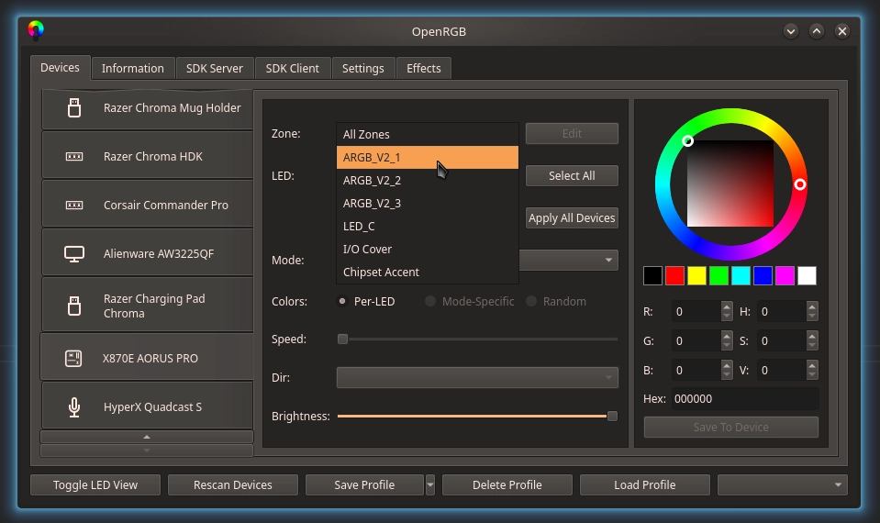The width and height of the screenshot is (880, 523).
Task: Open the profile selection dropdown
Action: tap(783, 484)
